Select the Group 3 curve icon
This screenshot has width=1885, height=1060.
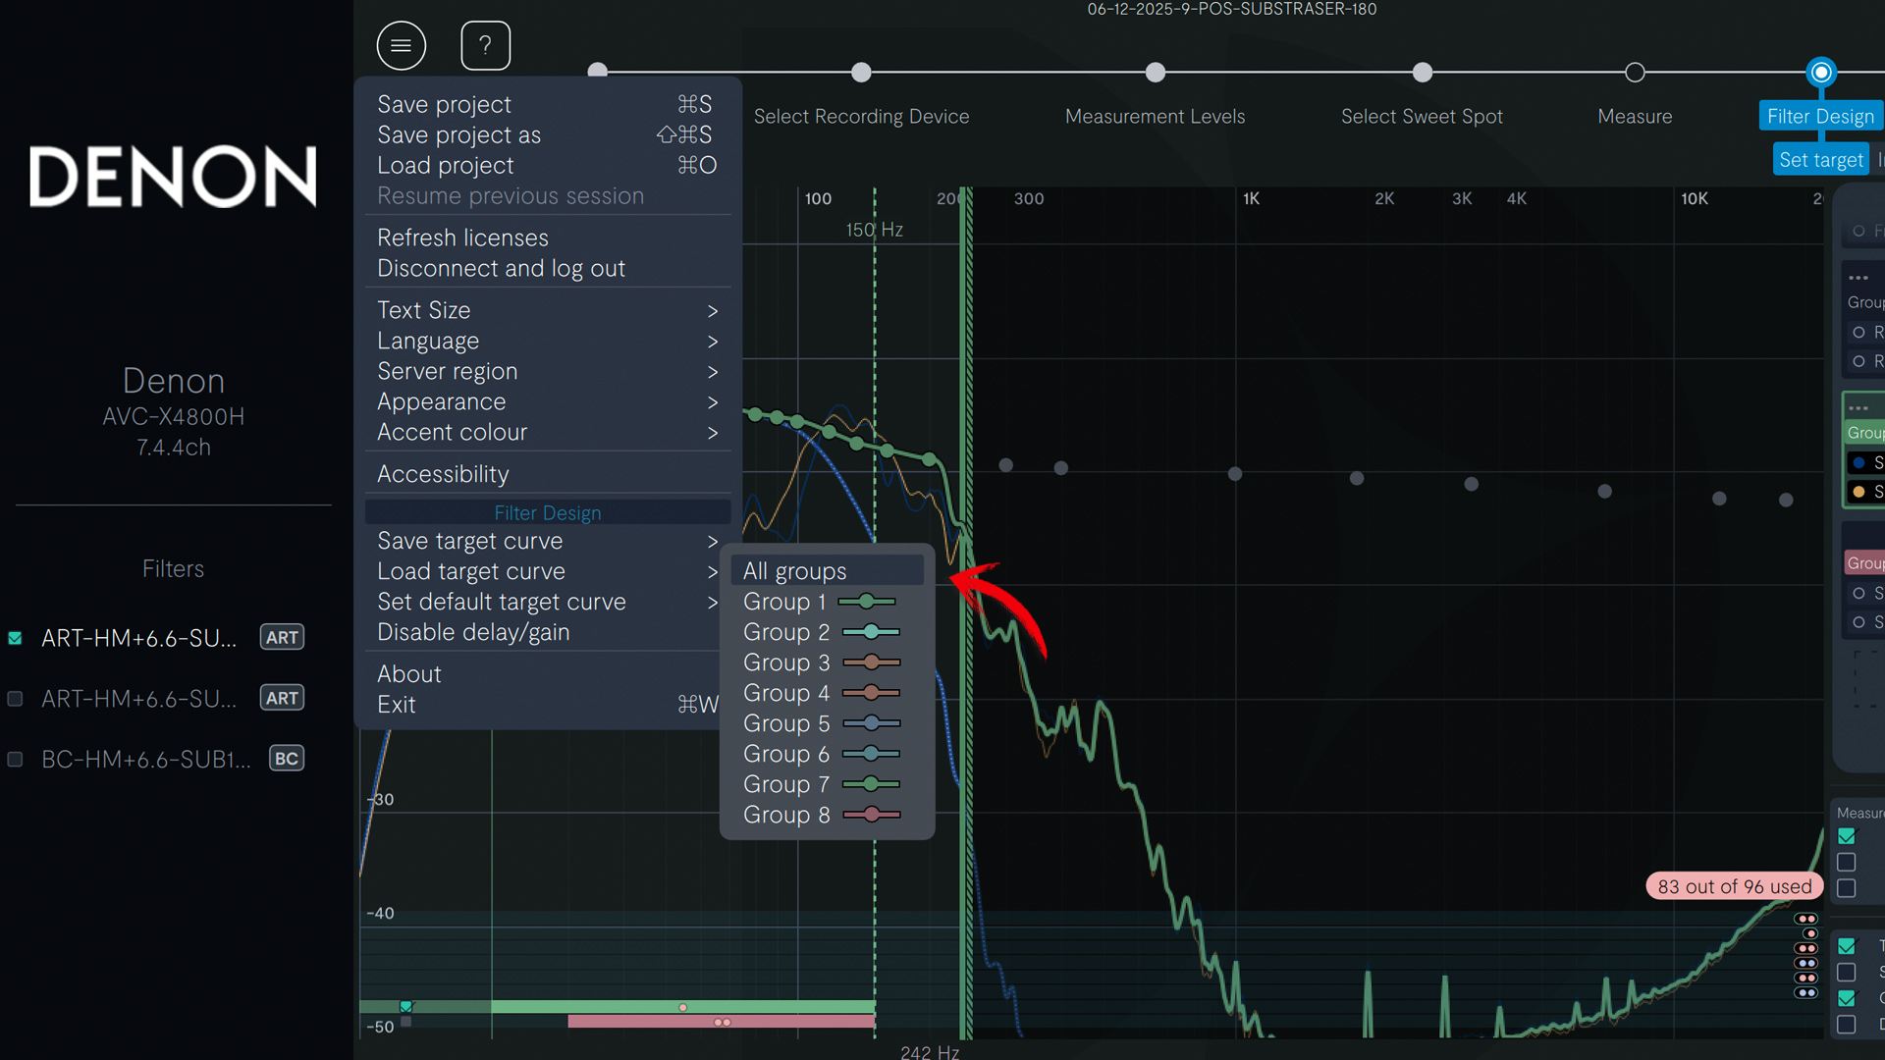click(x=871, y=662)
